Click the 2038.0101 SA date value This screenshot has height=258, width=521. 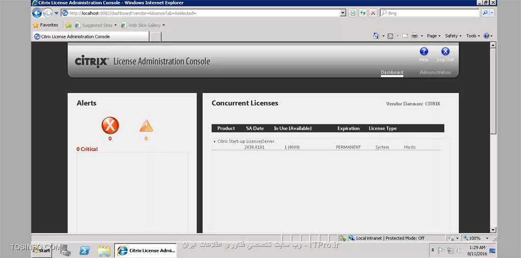coord(254,147)
